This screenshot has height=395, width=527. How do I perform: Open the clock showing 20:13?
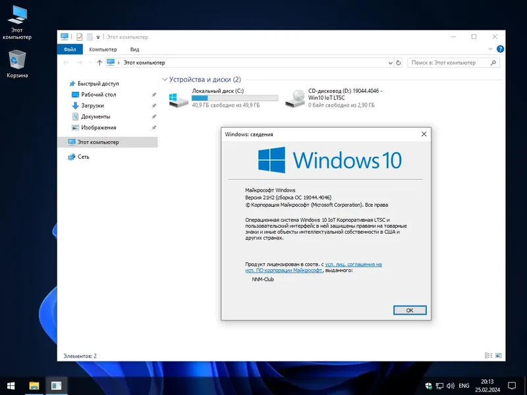pos(487,386)
